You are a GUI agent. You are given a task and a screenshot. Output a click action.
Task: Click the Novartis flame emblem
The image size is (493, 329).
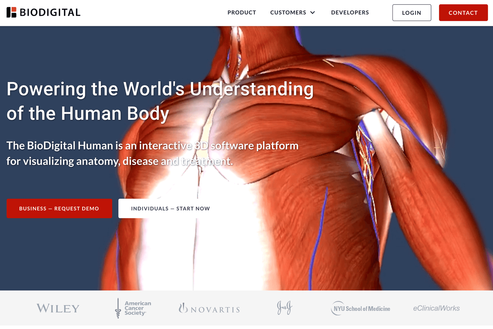click(x=183, y=308)
